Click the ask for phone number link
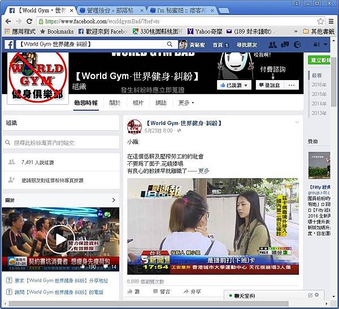Viewport: 339px width, 309px height. (x=59, y=292)
